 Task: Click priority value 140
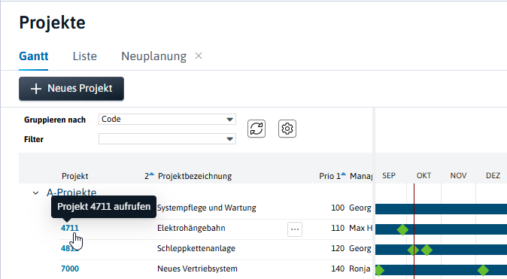pos(338,268)
